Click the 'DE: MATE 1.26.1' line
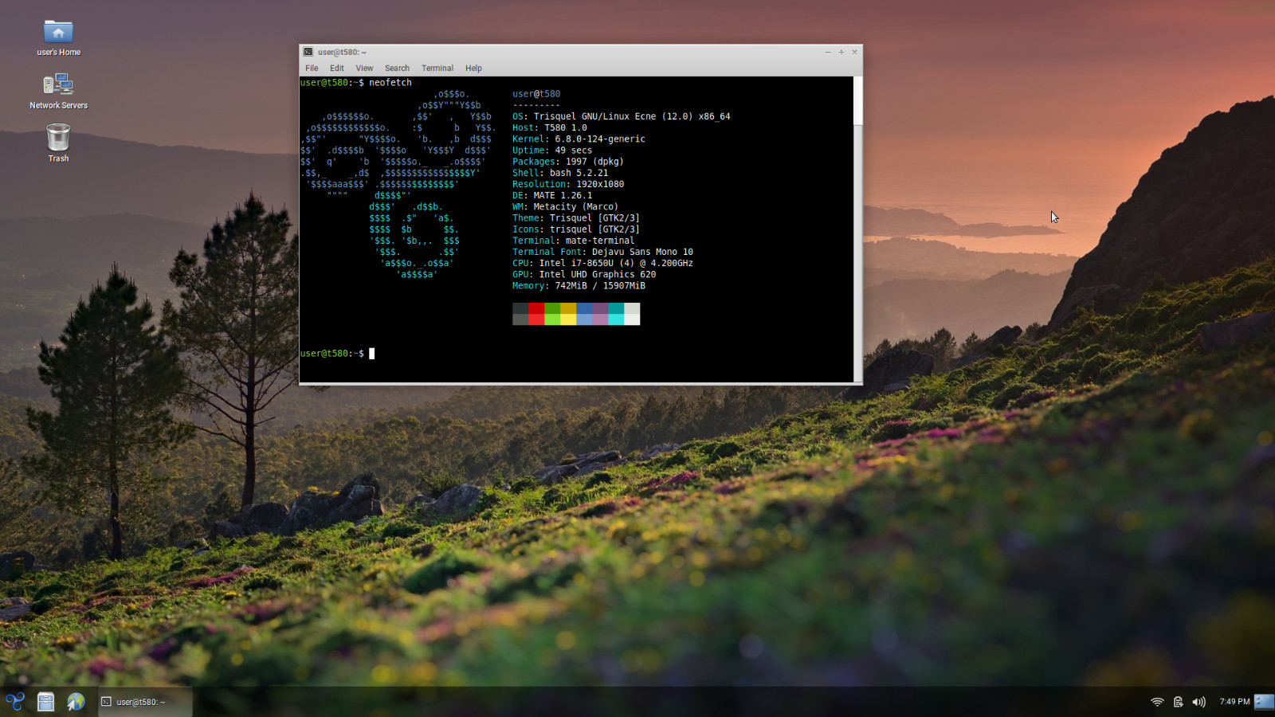Viewport: 1275px width, 717px height. [x=552, y=195]
